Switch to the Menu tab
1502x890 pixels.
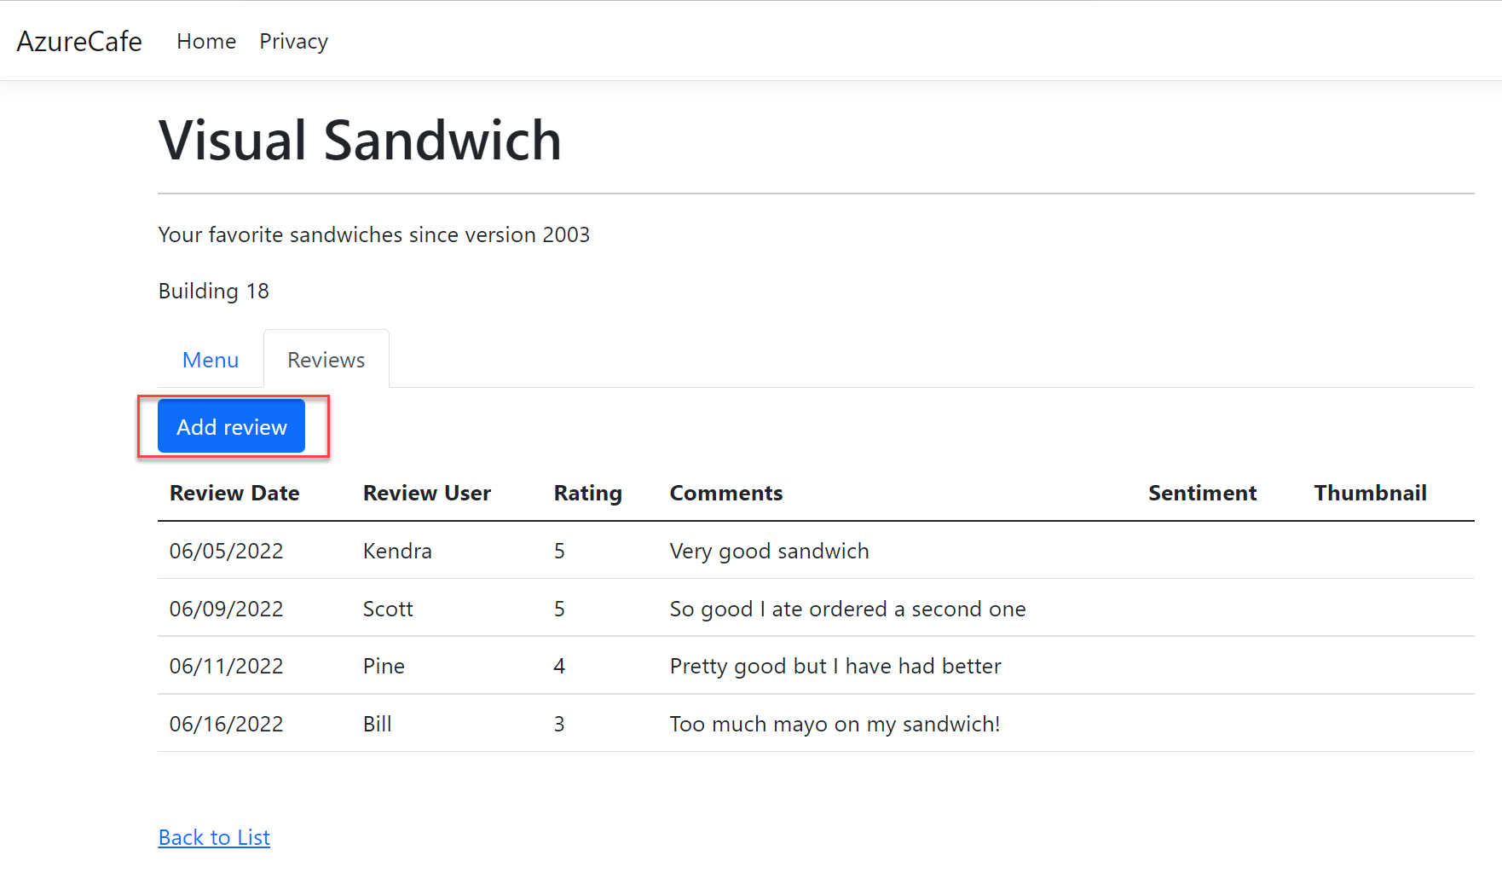[x=211, y=360]
